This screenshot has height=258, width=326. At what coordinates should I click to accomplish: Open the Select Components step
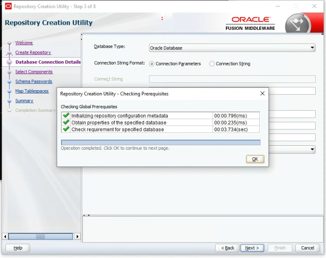[34, 72]
